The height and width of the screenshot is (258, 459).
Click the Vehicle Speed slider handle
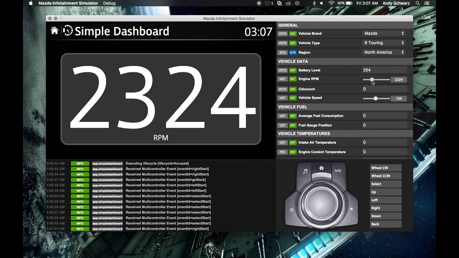pos(375,98)
